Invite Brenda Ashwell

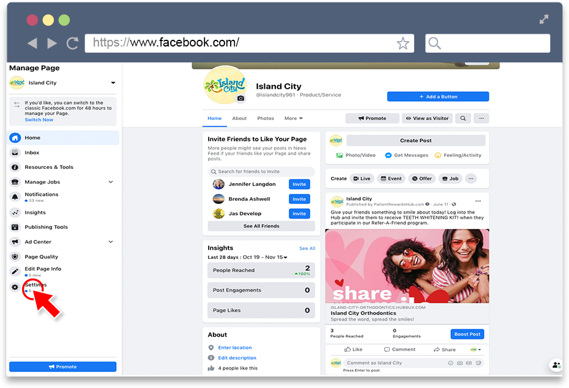coord(299,200)
